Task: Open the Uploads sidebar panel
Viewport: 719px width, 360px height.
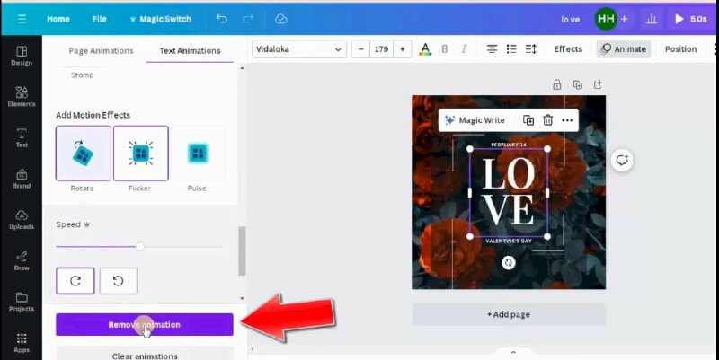Action: pos(21,220)
